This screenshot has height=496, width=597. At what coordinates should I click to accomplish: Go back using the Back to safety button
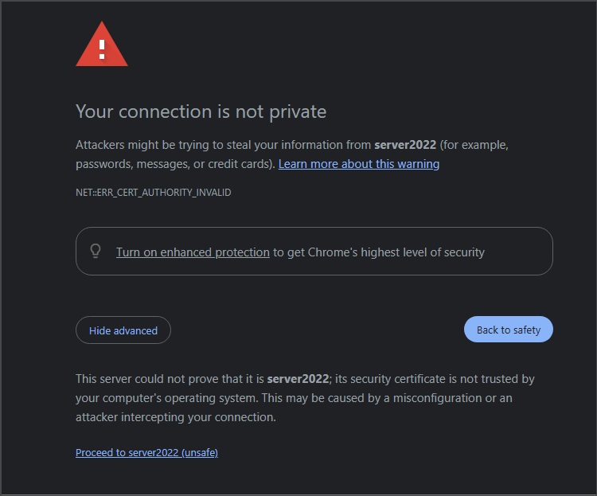click(509, 330)
